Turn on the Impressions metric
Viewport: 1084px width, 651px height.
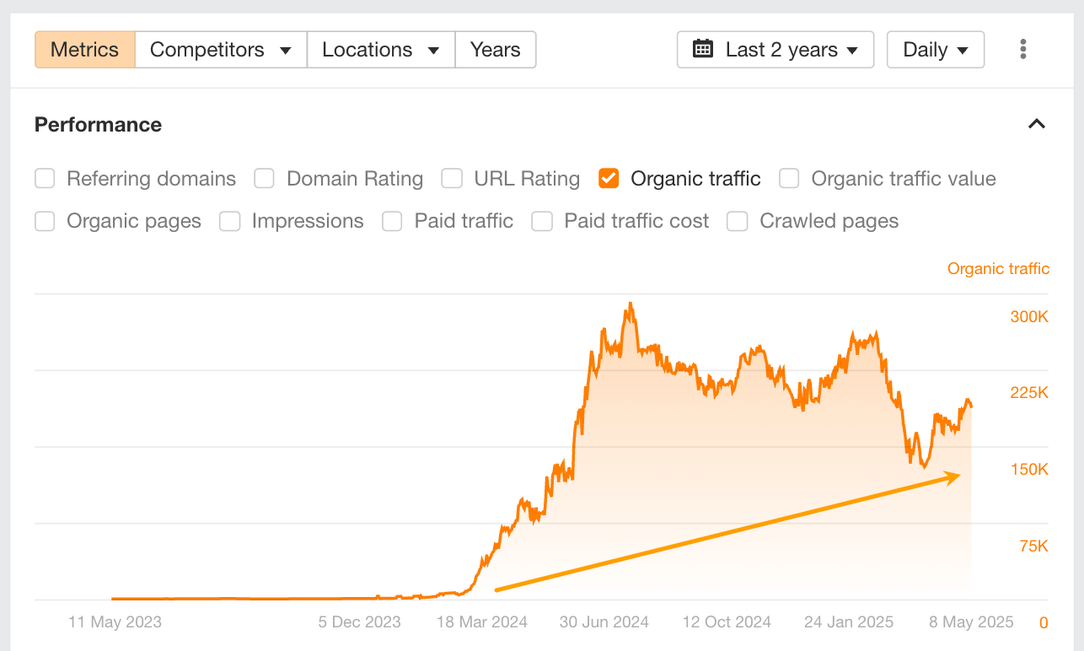pos(229,221)
